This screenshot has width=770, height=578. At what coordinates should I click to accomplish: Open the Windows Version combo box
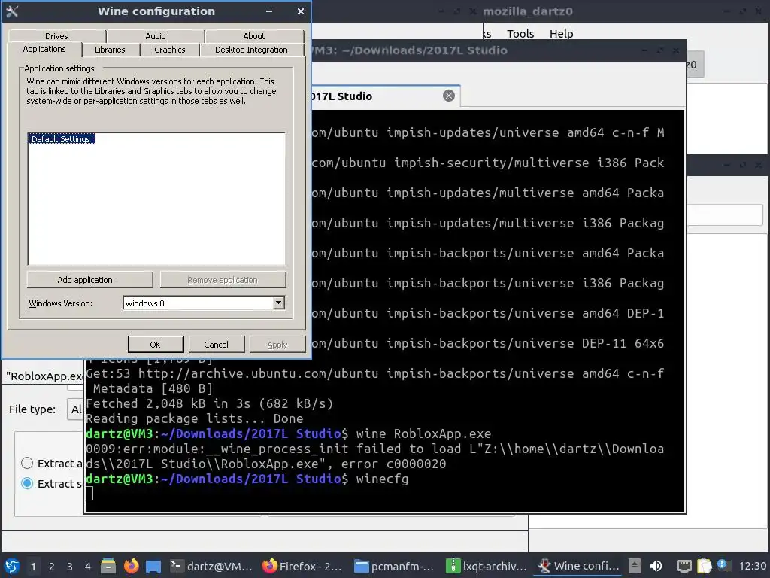tap(204, 303)
